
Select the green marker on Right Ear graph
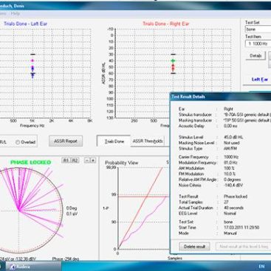pos(174,61)
